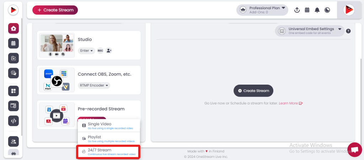Click the top bar calendar icon
The height and width of the screenshot is (160, 364).
(307, 10)
